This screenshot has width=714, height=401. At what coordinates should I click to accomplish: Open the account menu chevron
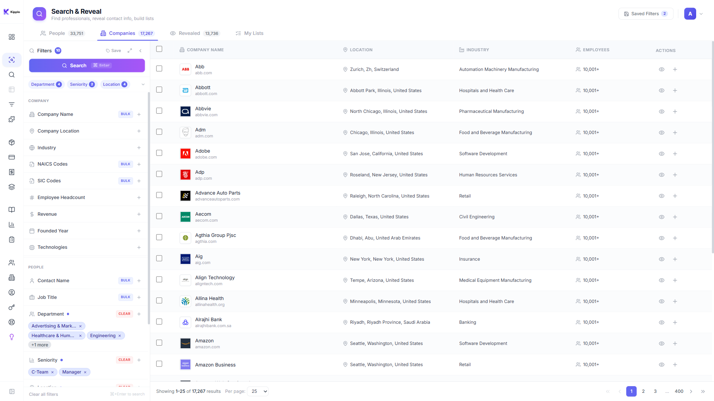[701, 14]
